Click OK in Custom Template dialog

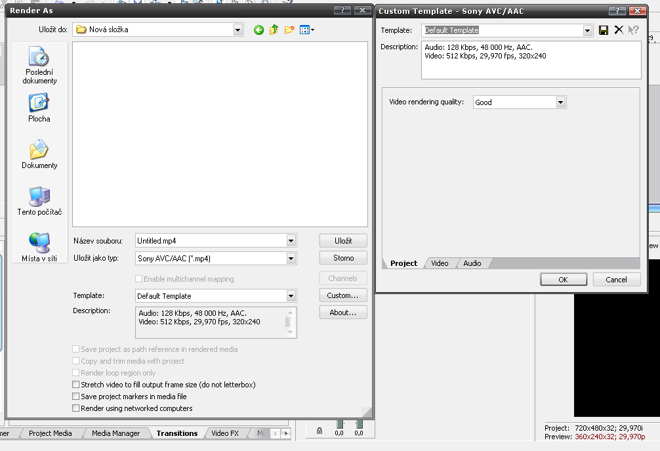[x=564, y=280]
